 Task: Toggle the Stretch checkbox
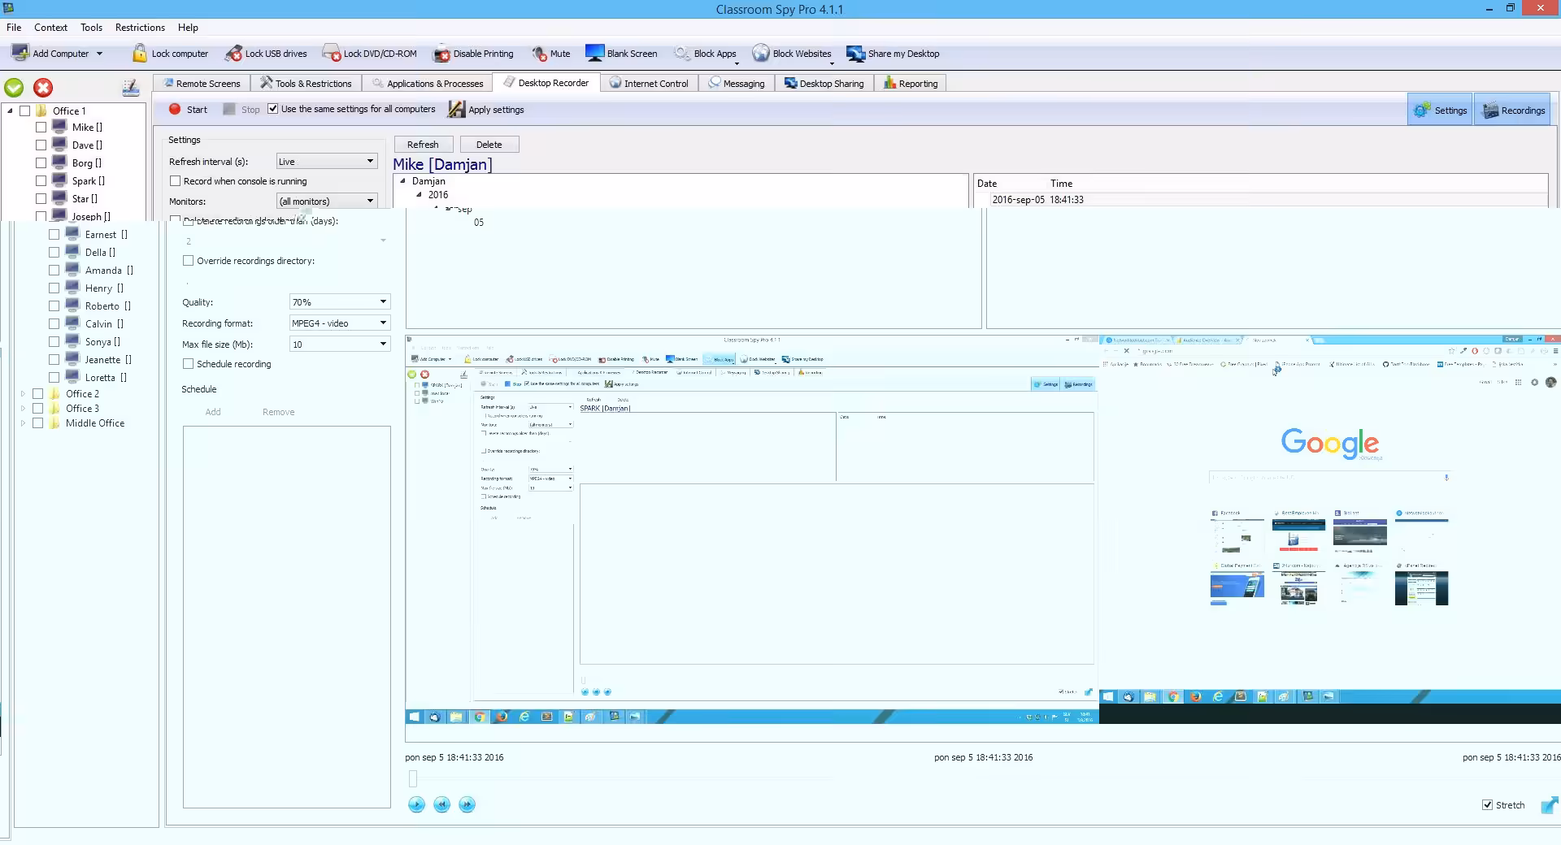[x=1487, y=805]
